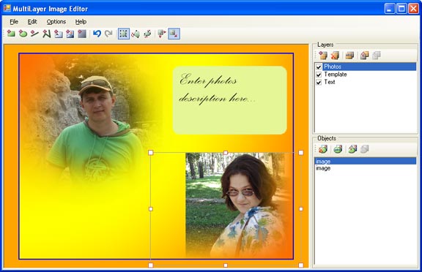Open the File menu
The height and width of the screenshot is (272, 422).
[14, 22]
